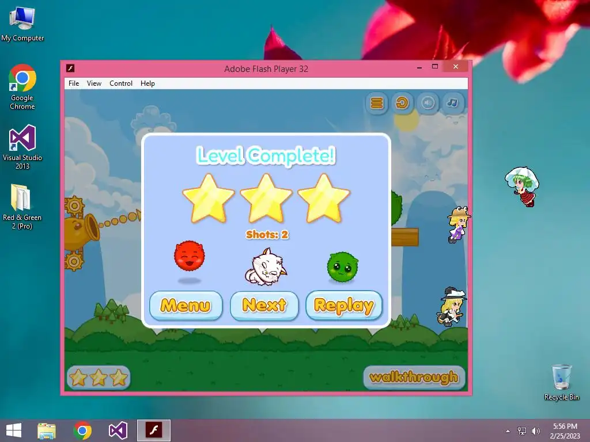Click the white cat character
Image resolution: width=590 pixels, height=442 pixels.
coord(266,267)
